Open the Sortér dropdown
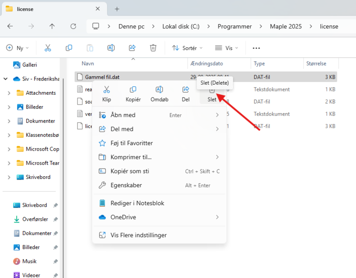 tap(187, 48)
